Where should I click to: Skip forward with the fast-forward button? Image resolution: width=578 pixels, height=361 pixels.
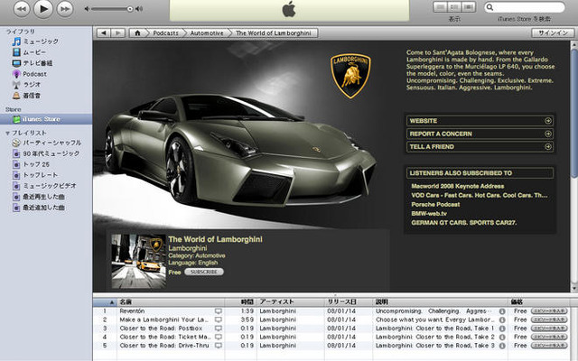[x=65, y=9]
